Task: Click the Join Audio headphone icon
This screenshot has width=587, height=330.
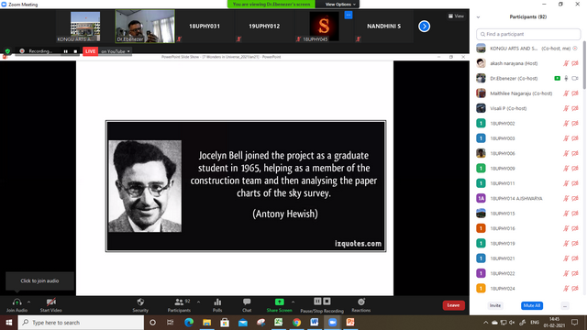Action: (x=17, y=302)
